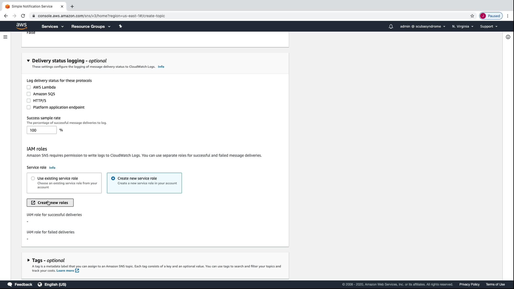Enable Amazon SQS delivery logging checkbox
This screenshot has height=289, width=514.
(29, 94)
